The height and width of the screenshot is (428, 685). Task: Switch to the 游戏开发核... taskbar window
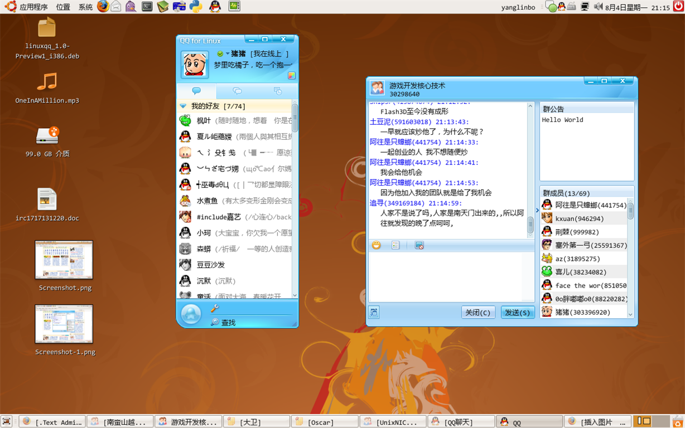187,422
